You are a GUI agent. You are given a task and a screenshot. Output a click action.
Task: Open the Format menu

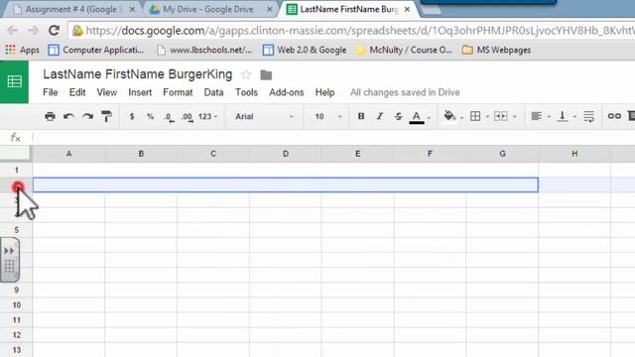[178, 92]
